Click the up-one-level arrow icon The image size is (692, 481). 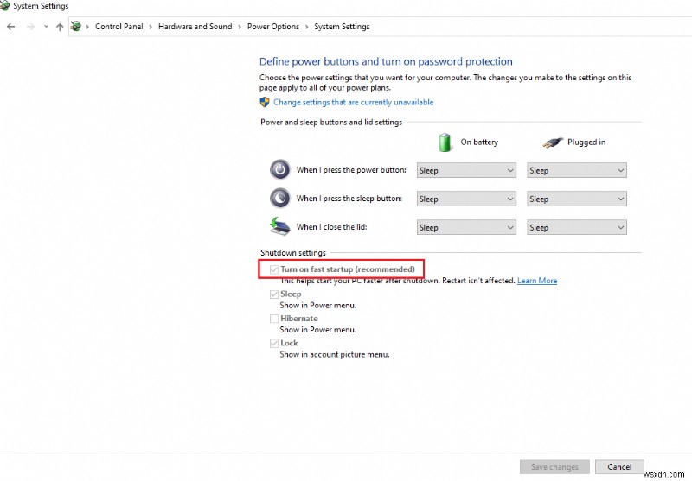click(60, 27)
